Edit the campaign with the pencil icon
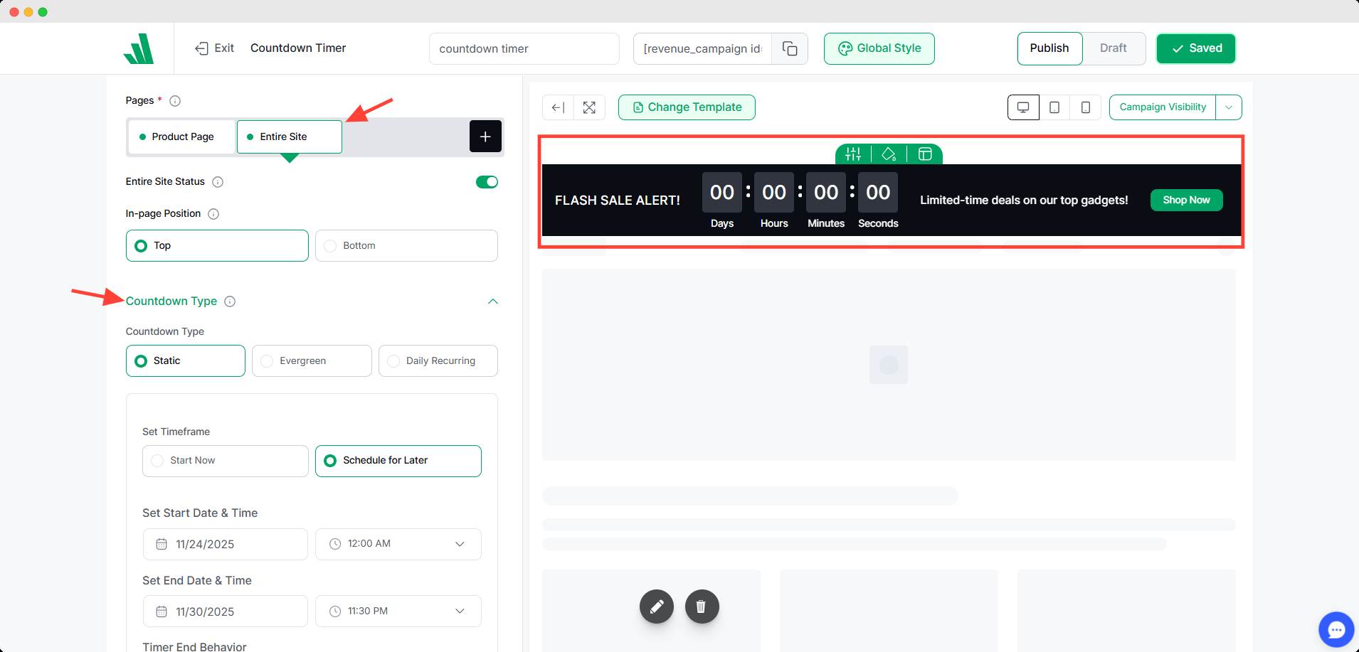Viewport: 1359px width, 652px height. click(x=656, y=606)
